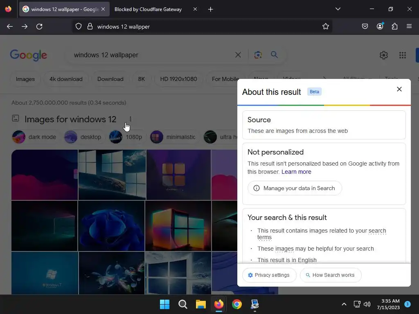This screenshot has height=314, width=419.
Task: Open the network tray icon
Action: coord(357,304)
